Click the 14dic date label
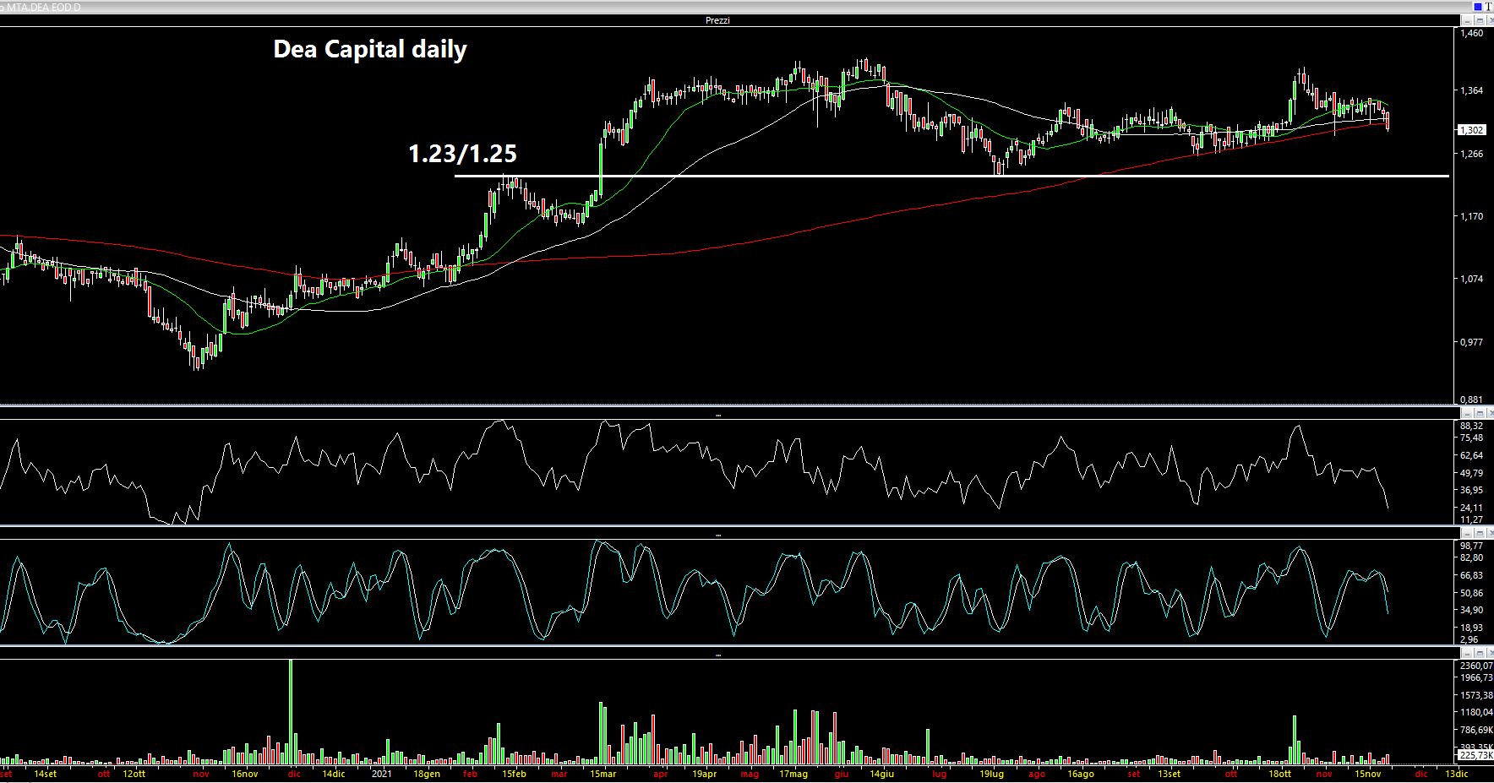The image size is (1494, 783). click(x=333, y=774)
